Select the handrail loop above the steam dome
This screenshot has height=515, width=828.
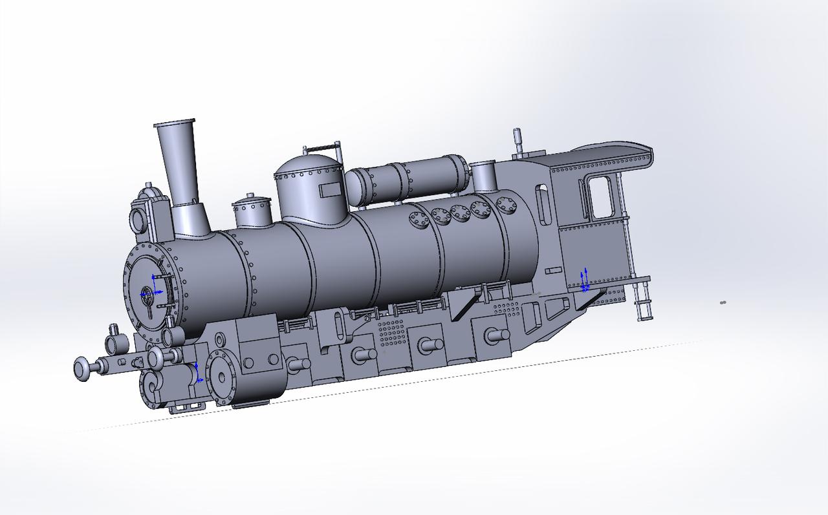(x=321, y=149)
